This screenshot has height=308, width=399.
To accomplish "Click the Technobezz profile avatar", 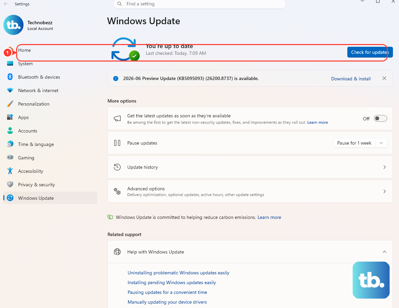I will [13, 25].
